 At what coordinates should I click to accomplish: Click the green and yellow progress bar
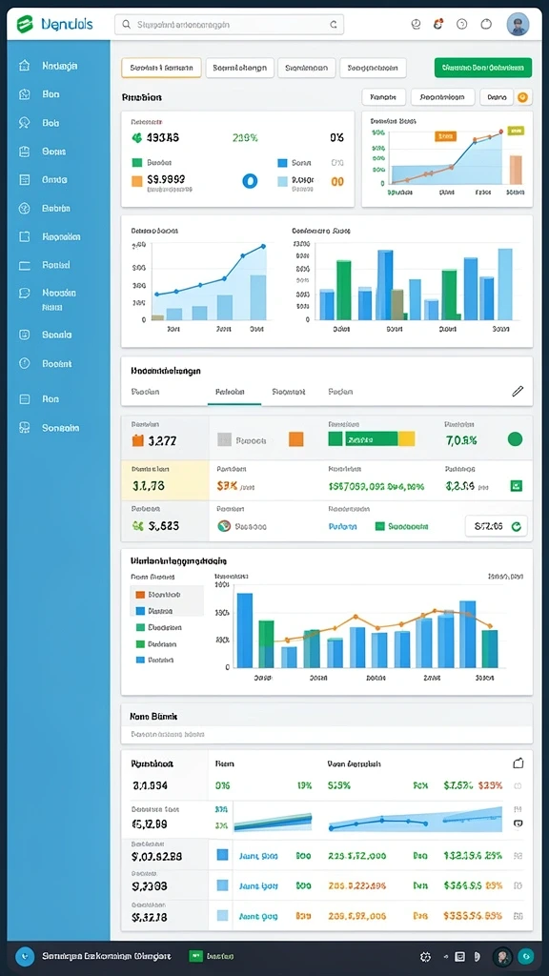(x=372, y=439)
